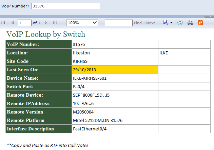Click the Site Code header label
Image resolution: width=214 pixels, height=150 pixels.
click(x=18, y=61)
